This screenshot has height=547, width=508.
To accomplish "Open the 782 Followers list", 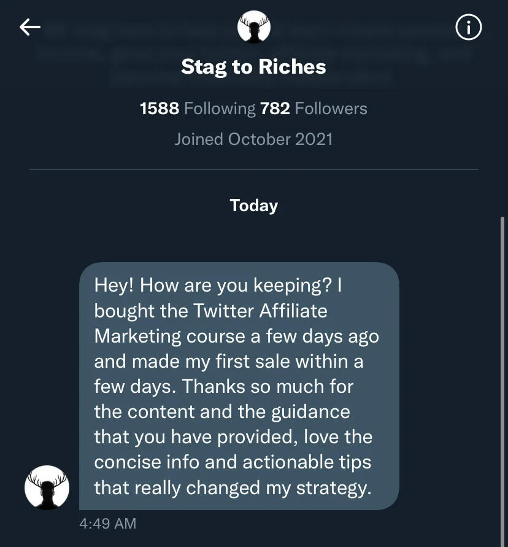I will click(314, 109).
